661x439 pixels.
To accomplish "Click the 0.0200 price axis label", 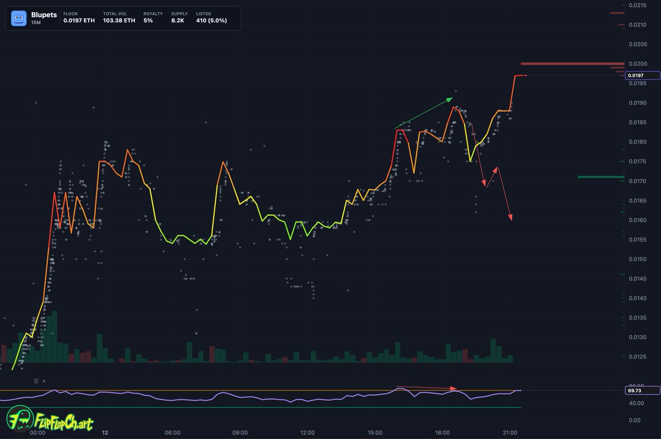I will [x=638, y=64].
